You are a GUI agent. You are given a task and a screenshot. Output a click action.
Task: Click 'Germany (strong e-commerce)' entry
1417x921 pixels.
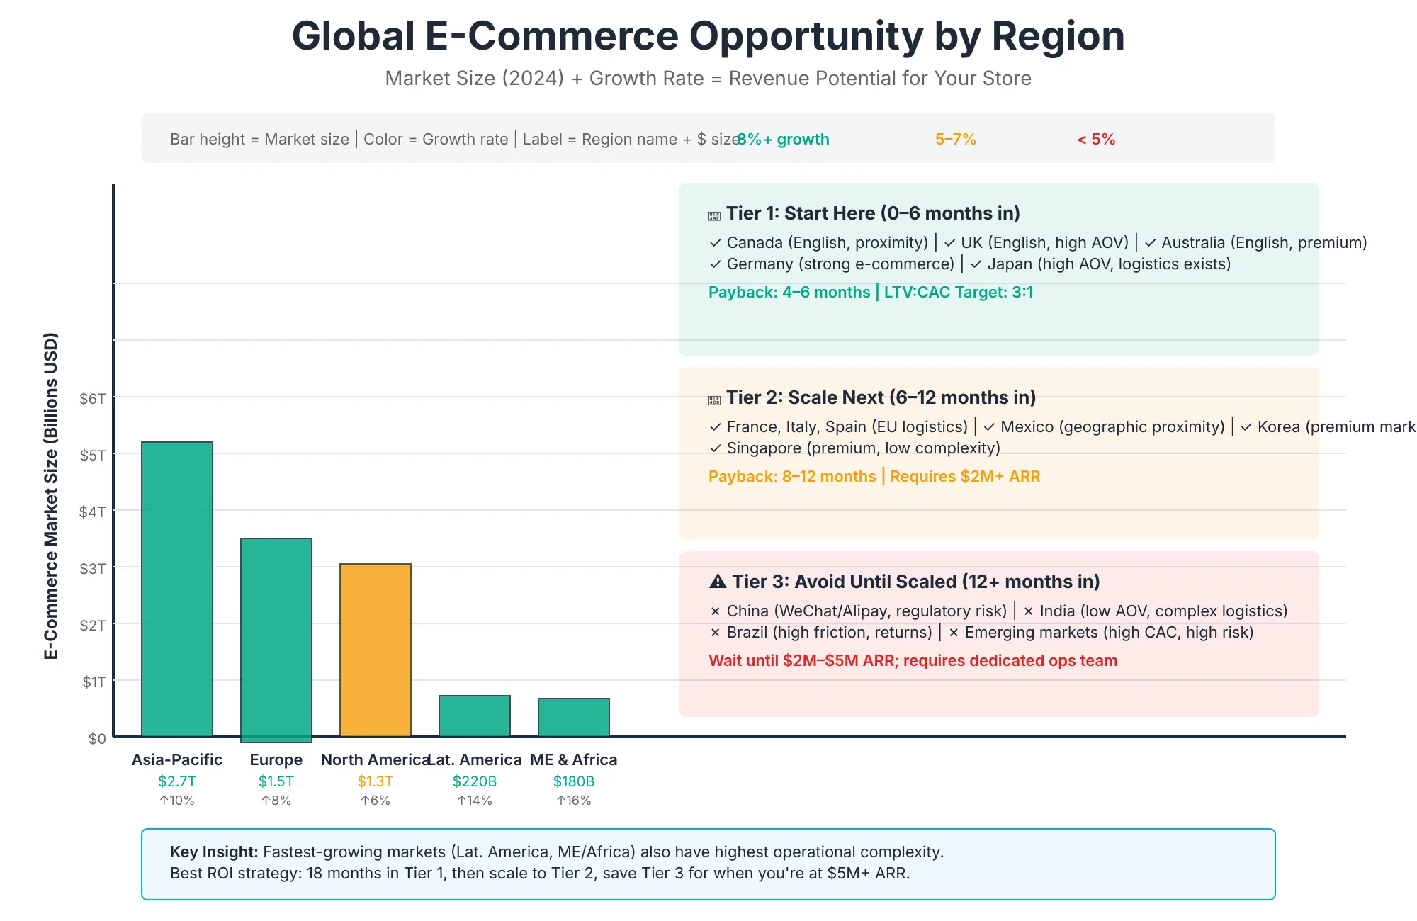(x=840, y=264)
